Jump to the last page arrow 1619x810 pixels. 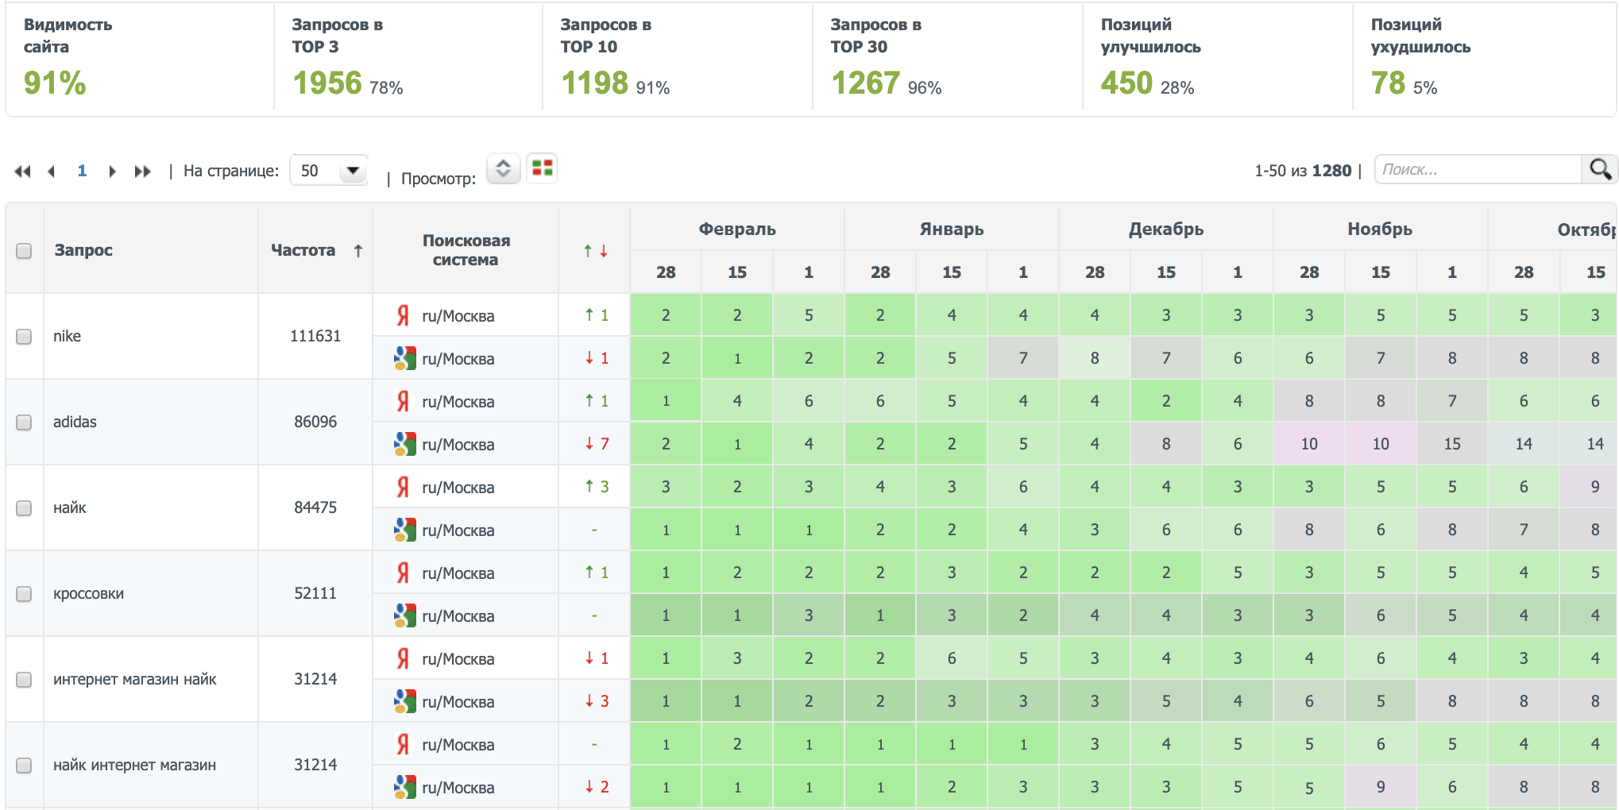point(143,171)
